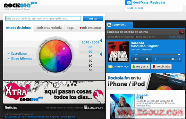Click the Rosendo album cover thumbnail

click(x=118, y=52)
